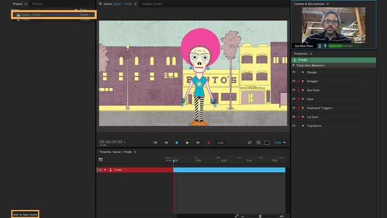Step forward one frame
Image resolution: width=387 pixels, height=218 pixels.
[x=198, y=143]
